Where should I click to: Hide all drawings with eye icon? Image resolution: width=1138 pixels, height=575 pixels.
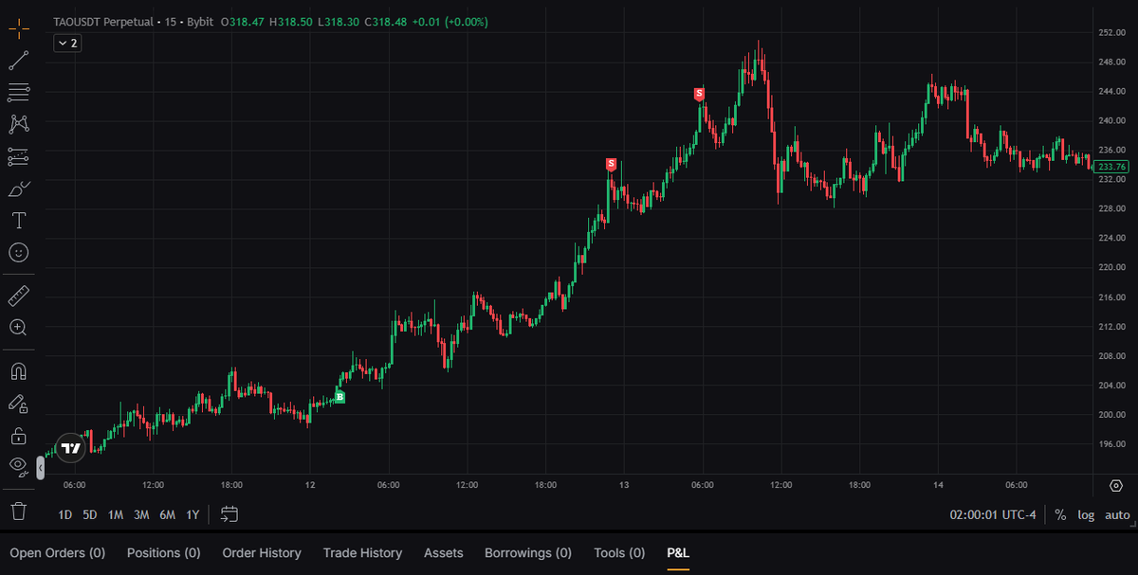tap(19, 465)
